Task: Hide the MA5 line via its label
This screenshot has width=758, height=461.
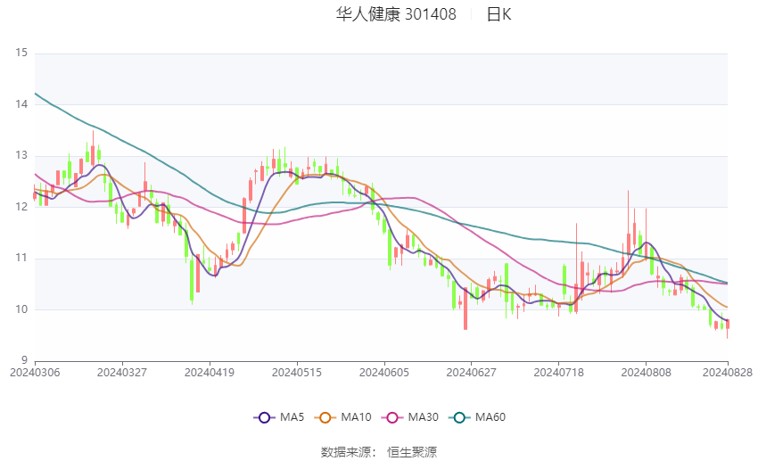Action: coord(292,417)
